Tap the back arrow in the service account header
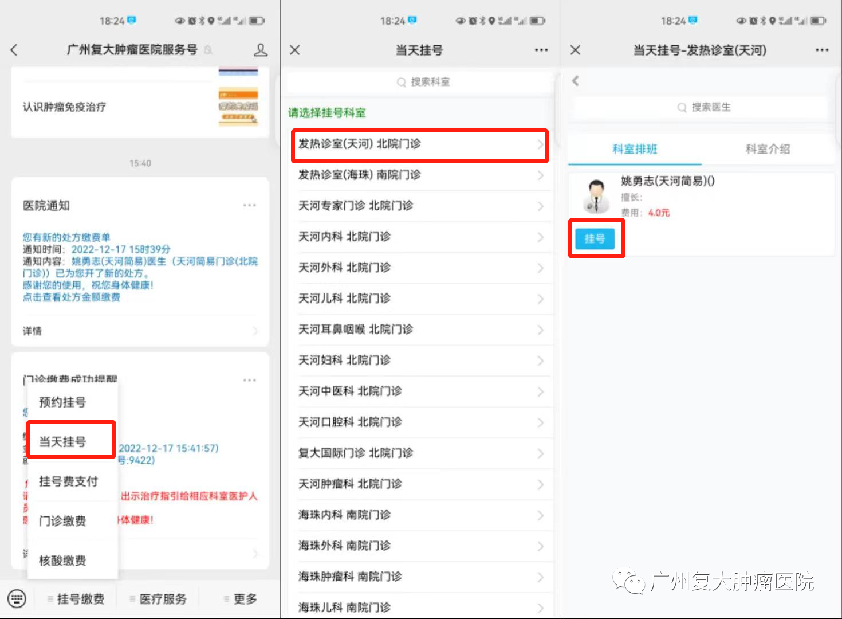The image size is (842, 619). click(14, 50)
